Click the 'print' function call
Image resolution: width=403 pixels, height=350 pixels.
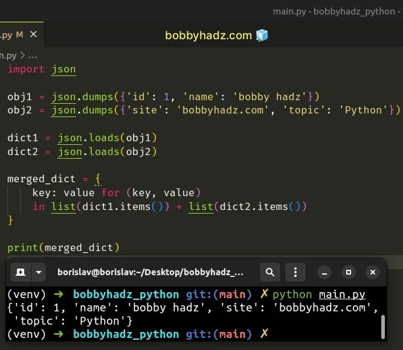[22, 248]
